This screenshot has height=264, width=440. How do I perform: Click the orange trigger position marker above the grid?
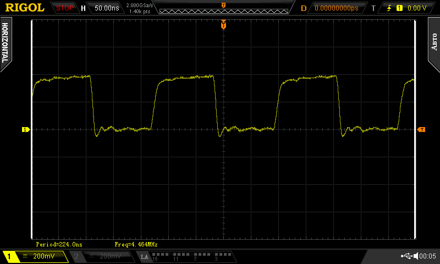[223, 25]
